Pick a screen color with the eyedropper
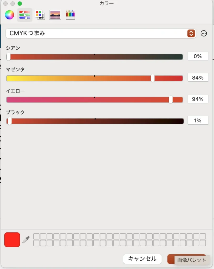Screen dimensions: 214x269 pos(26,240)
